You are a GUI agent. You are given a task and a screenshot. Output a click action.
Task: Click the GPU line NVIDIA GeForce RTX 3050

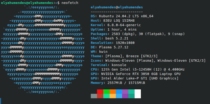coord(136,74)
